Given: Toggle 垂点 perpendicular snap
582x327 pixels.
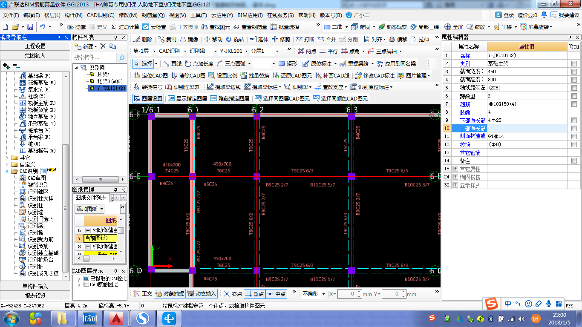Looking at the screenshot, I should coord(254,294).
